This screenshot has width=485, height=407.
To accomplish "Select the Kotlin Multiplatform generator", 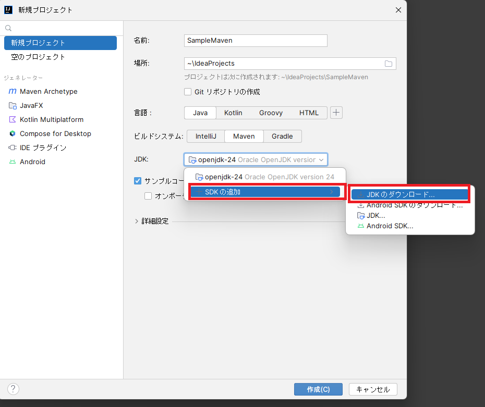I will pyautogui.click(x=60, y=119).
